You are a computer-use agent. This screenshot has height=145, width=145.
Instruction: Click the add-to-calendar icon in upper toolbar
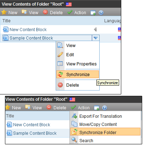click(x=93, y=13)
